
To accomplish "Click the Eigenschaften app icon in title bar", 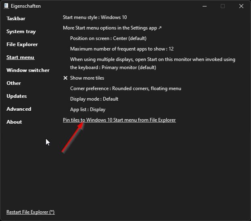I will click(x=6, y=6).
